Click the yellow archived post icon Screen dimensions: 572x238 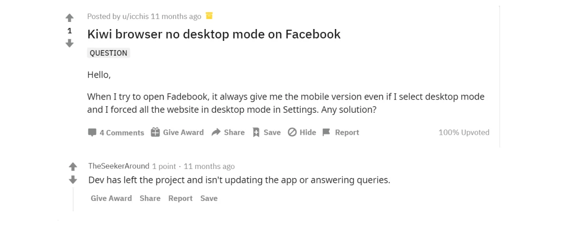coord(209,16)
